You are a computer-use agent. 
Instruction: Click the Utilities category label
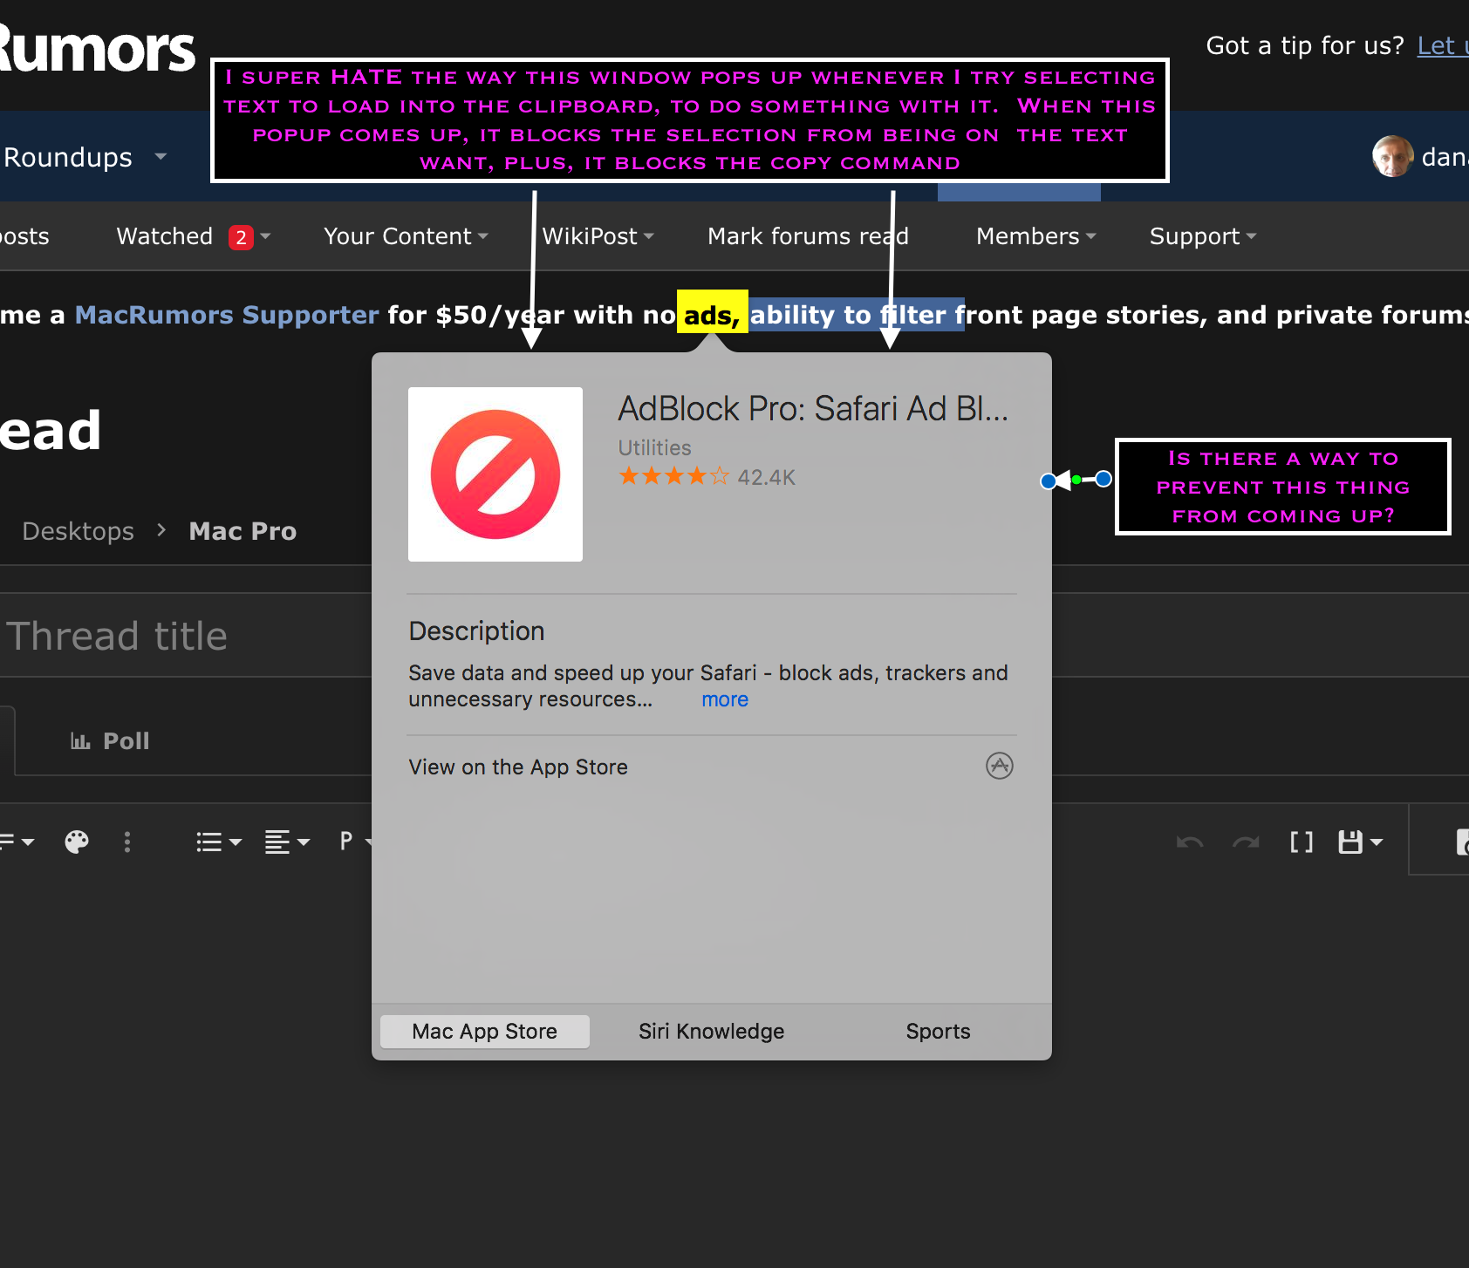click(x=654, y=448)
